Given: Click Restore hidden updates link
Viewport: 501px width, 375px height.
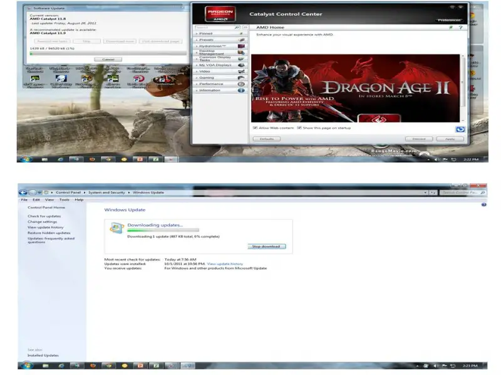Looking at the screenshot, I should point(49,232).
